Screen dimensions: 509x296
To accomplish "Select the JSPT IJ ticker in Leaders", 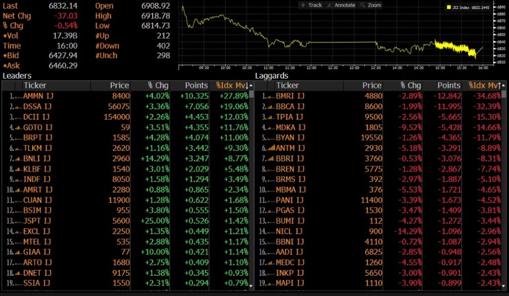I will click(37, 221).
